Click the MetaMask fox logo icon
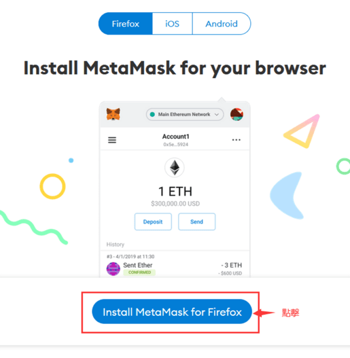The height and width of the screenshot is (358, 350). tap(113, 114)
